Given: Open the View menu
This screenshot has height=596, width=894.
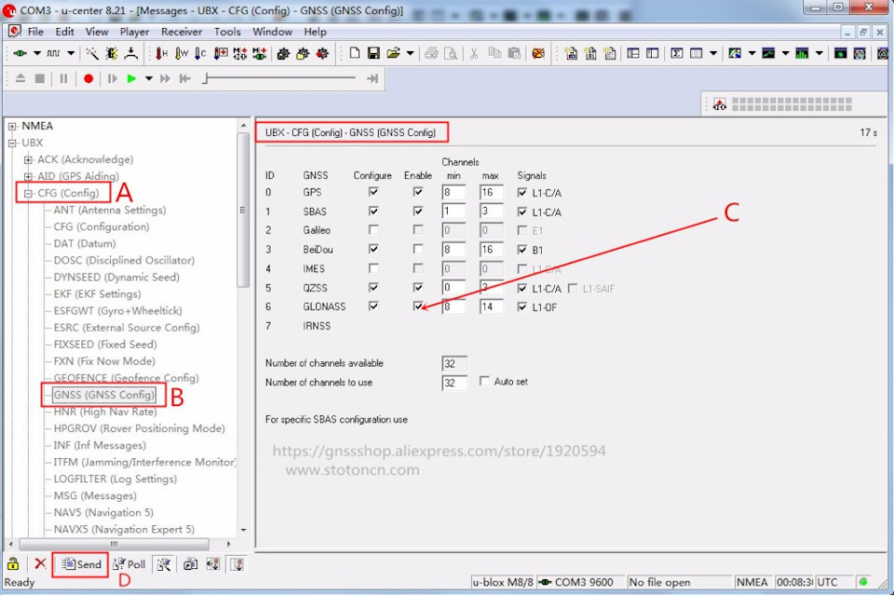Looking at the screenshot, I should coord(97,32).
